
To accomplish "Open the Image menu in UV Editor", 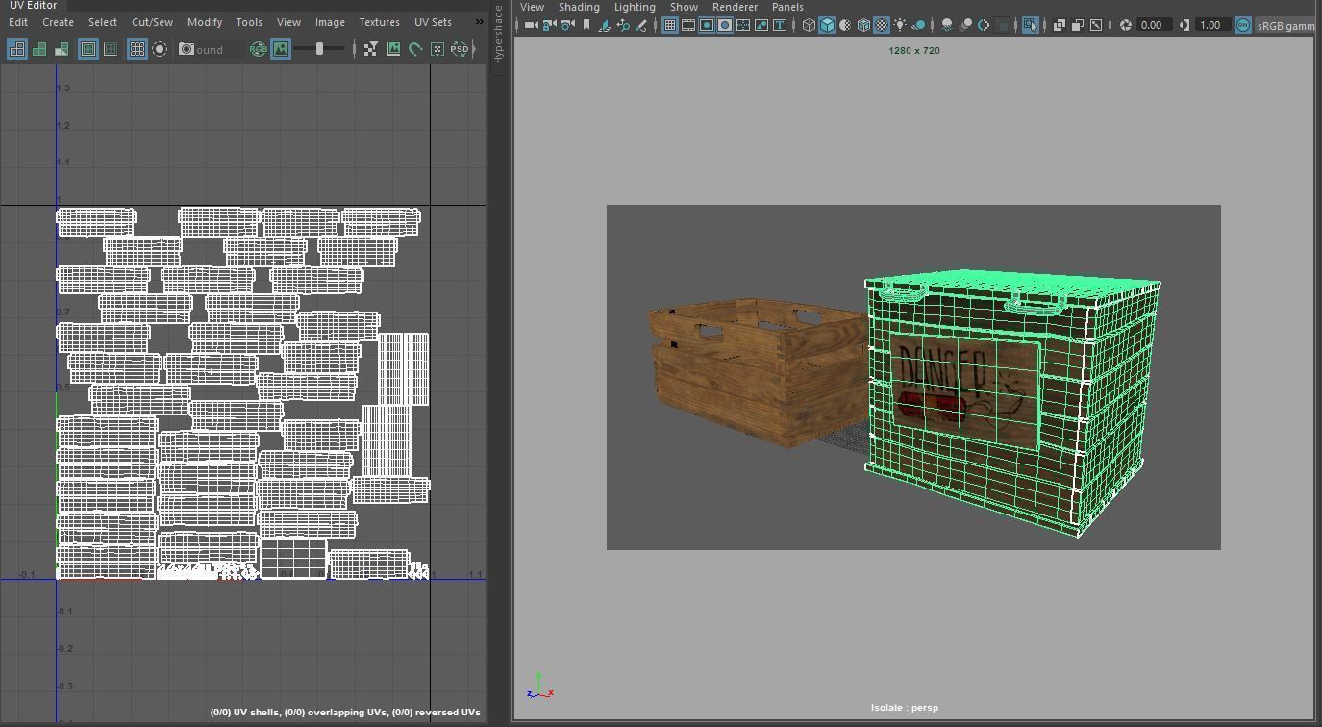I will [330, 22].
